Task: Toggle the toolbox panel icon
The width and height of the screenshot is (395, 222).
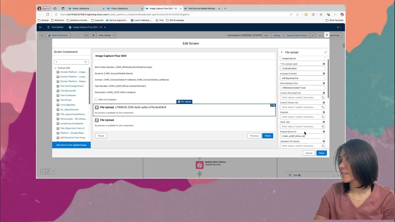Action: (42, 35)
